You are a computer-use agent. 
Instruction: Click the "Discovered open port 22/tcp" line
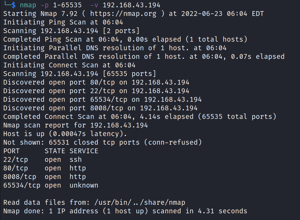click(96, 91)
